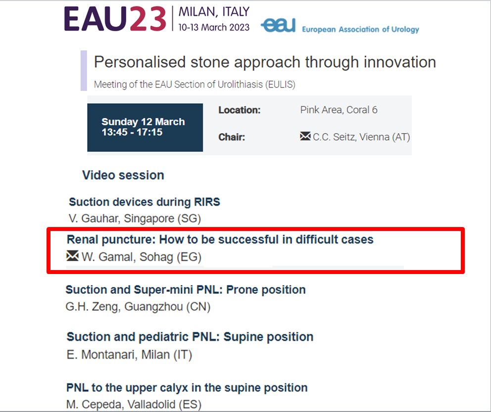Screen dimensions: 491x412
Task: Open PNL to the upper calyx talk
Action: (x=187, y=388)
